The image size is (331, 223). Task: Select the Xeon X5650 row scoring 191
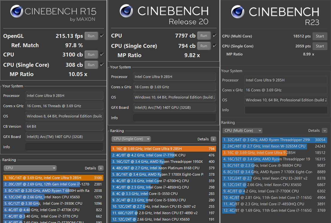click(x=163, y=219)
